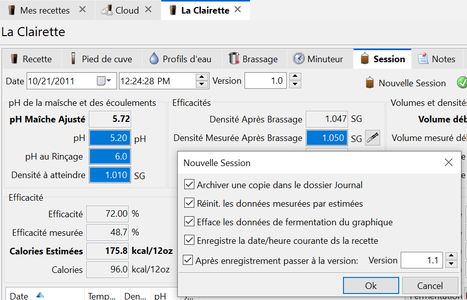Toggle Réinit. les données mesurées par estimées
The image size is (467, 300).
coord(189,203)
